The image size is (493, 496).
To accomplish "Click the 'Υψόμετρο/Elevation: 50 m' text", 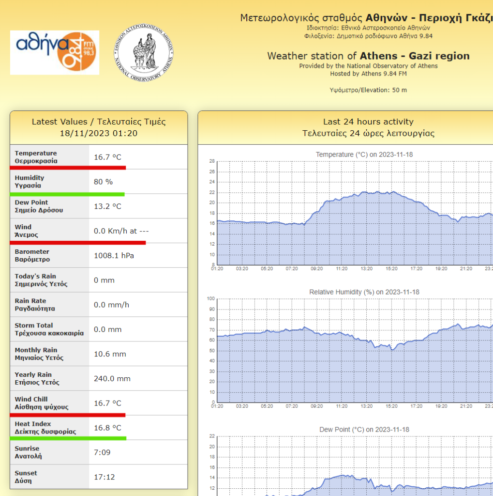I will 368,90.
